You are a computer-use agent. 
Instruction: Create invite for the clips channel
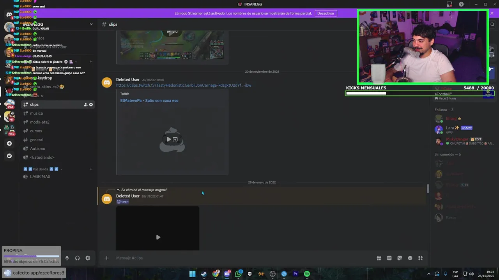[x=85, y=105]
